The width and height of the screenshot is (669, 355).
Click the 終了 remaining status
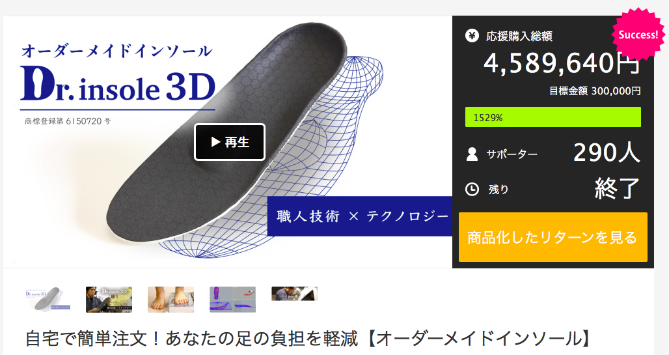coord(618,188)
